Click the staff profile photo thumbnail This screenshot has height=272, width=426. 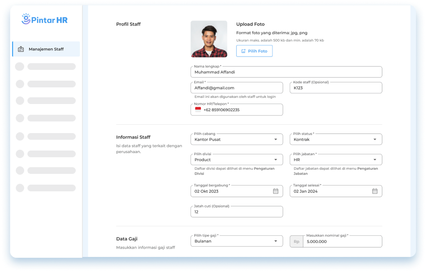209,39
